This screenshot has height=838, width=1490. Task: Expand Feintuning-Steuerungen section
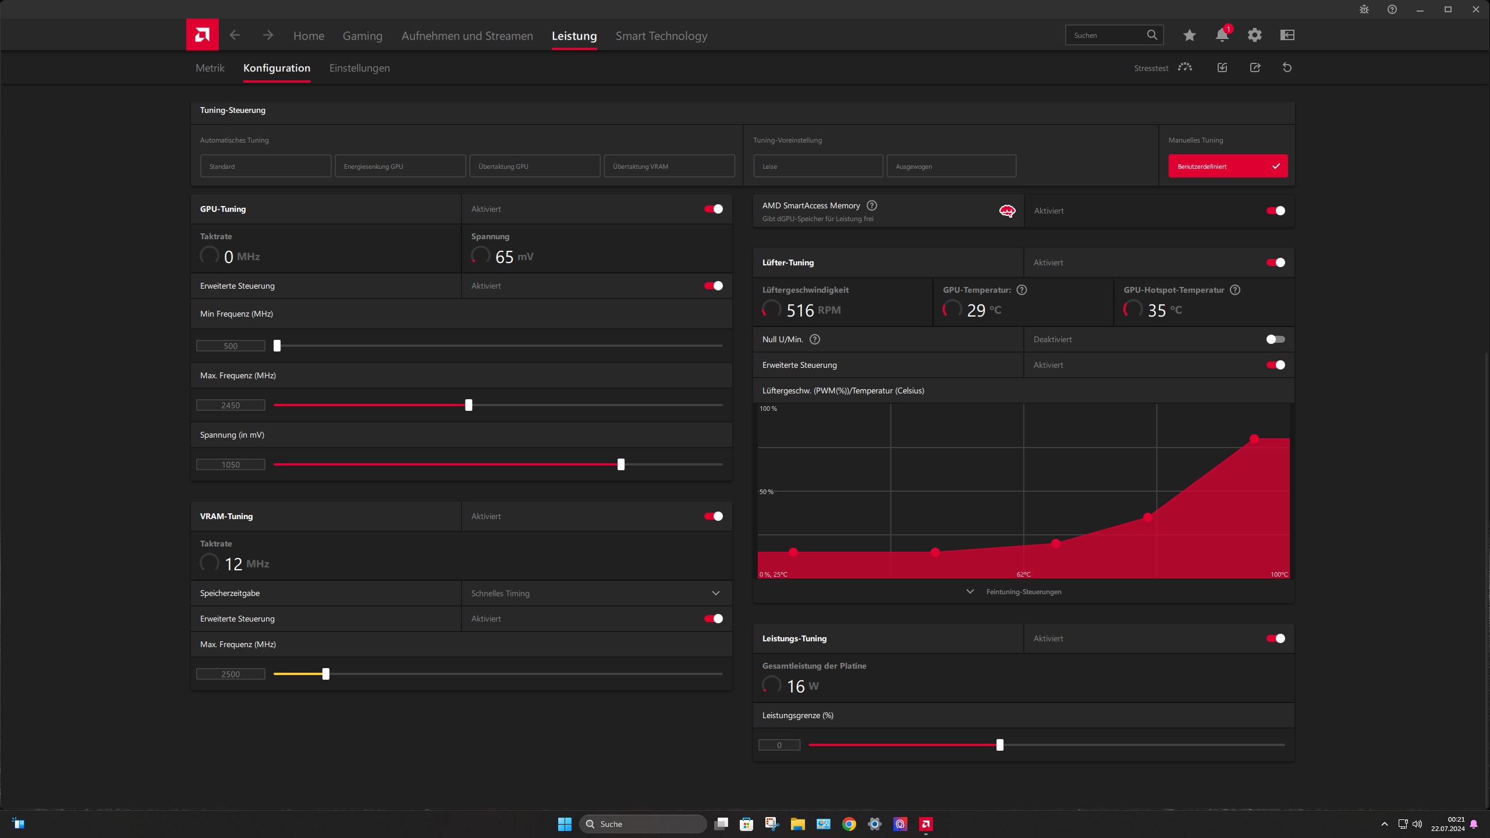(1023, 592)
